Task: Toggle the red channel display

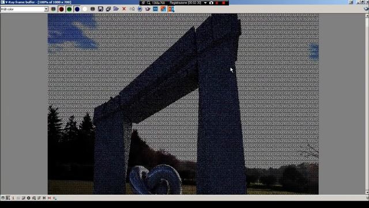Action: (x=62, y=9)
